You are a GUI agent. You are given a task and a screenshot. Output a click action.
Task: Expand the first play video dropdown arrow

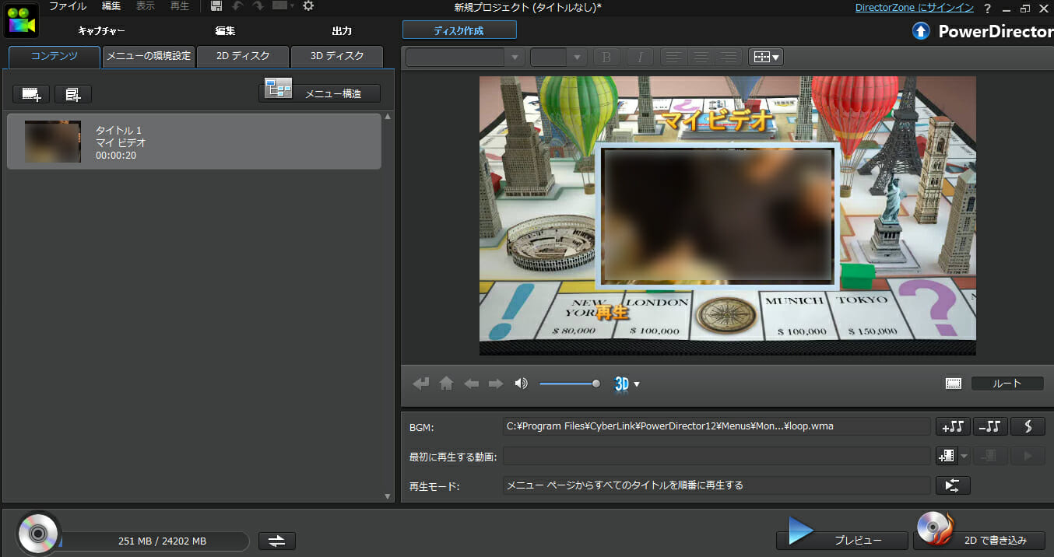[964, 456]
